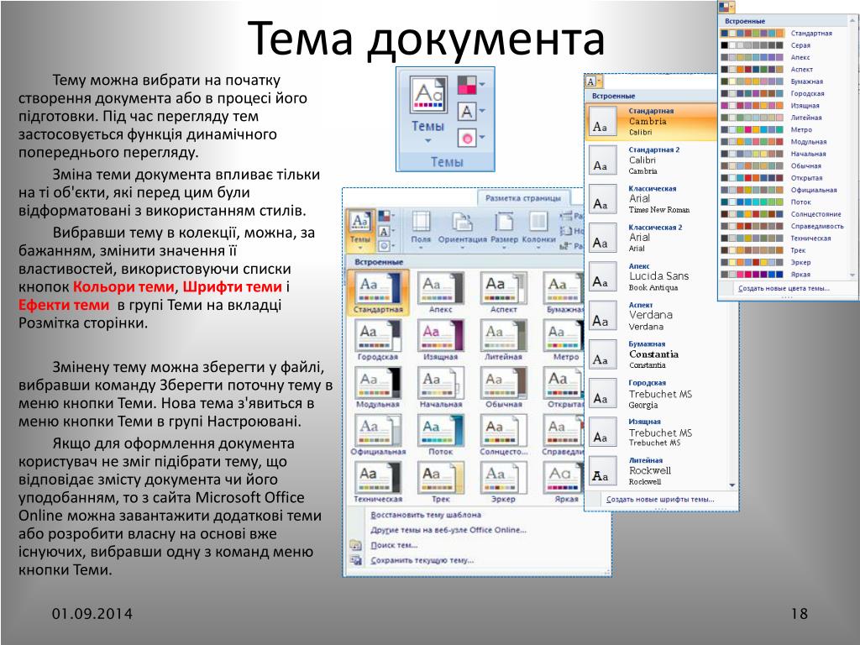
Task: Click Восстановить тему шаблона menu entry
Action: [426, 515]
